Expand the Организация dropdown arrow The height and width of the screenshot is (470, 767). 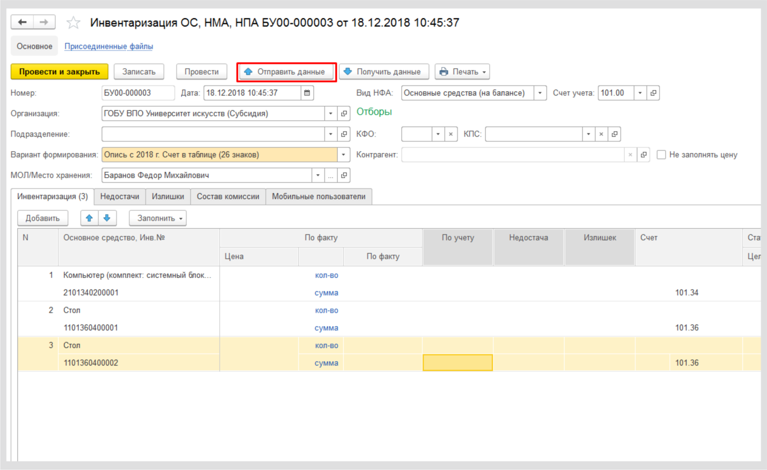[331, 114]
